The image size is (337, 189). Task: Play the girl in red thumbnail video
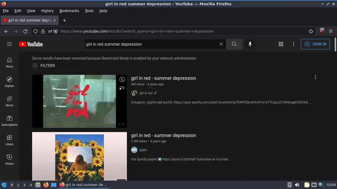(x=80, y=101)
